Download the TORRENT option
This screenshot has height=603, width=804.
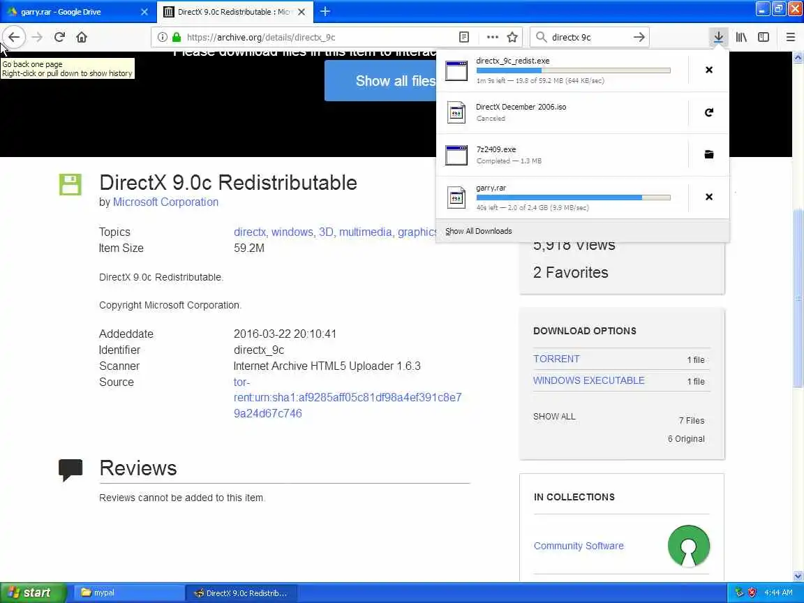[x=556, y=359]
